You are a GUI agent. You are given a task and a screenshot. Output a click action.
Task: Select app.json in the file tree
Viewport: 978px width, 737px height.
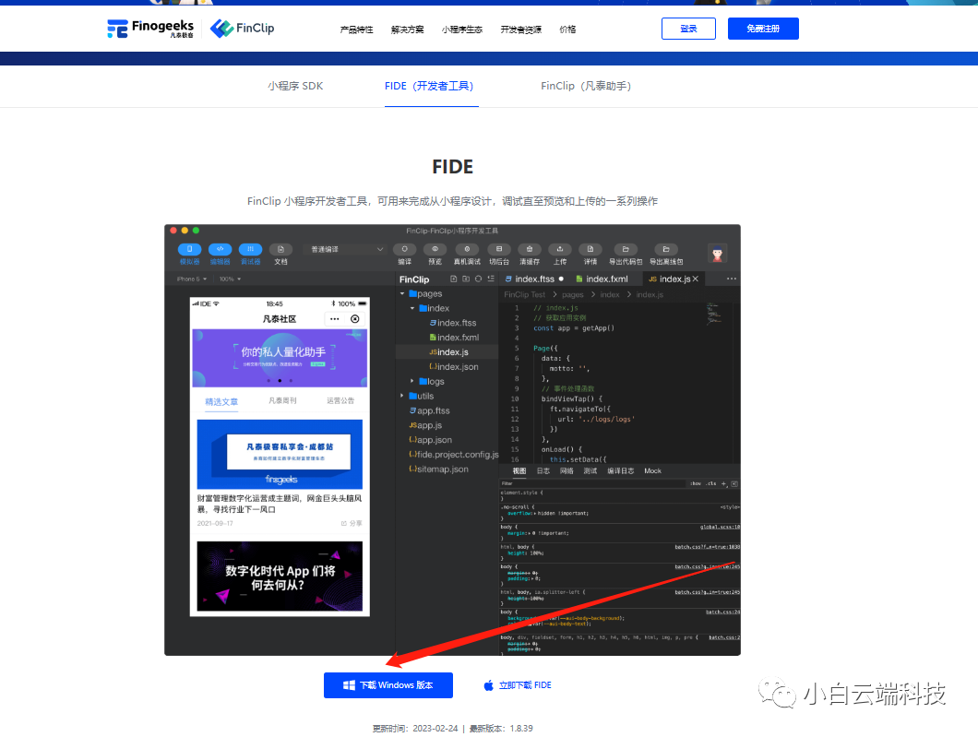point(430,440)
